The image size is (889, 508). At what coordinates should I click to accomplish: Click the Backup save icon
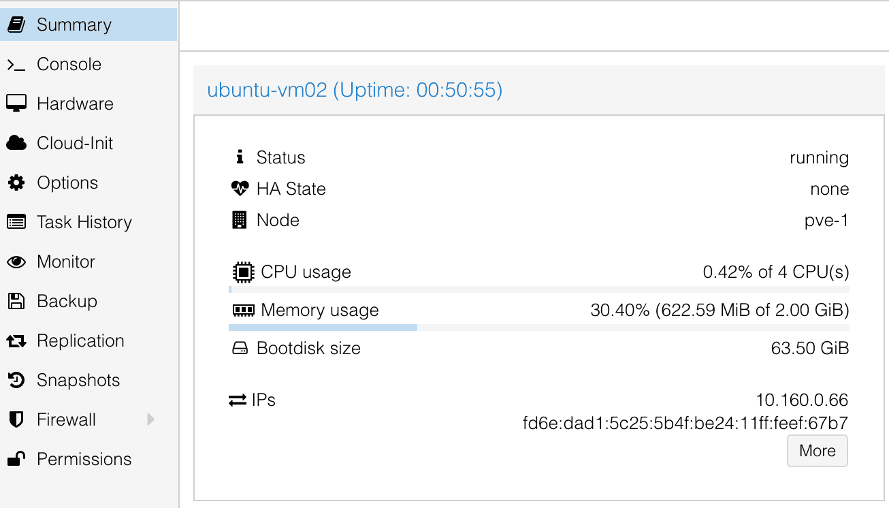pyautogui.click(x=16, y=300)
